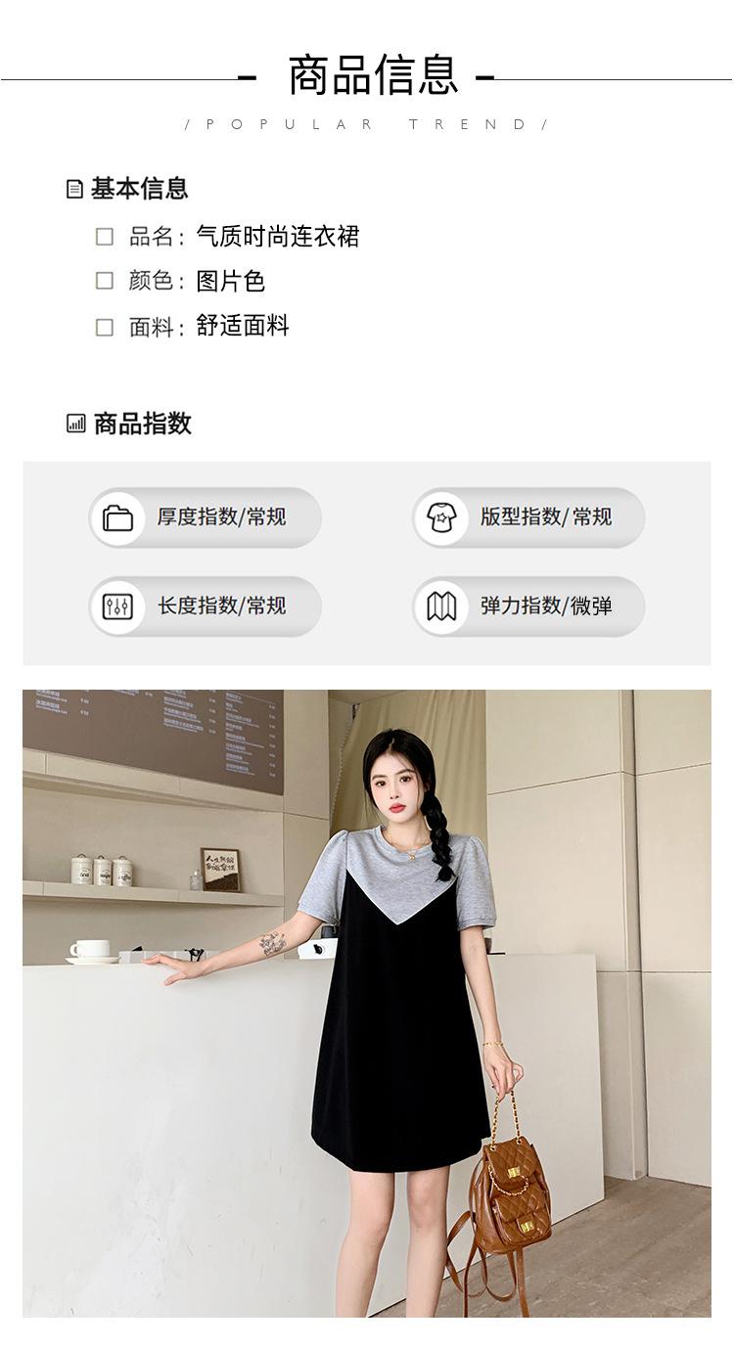Viewport: 734px width, 1347px height.
Task: Tick the checkbox beside 面料
Action: point(105,327)
